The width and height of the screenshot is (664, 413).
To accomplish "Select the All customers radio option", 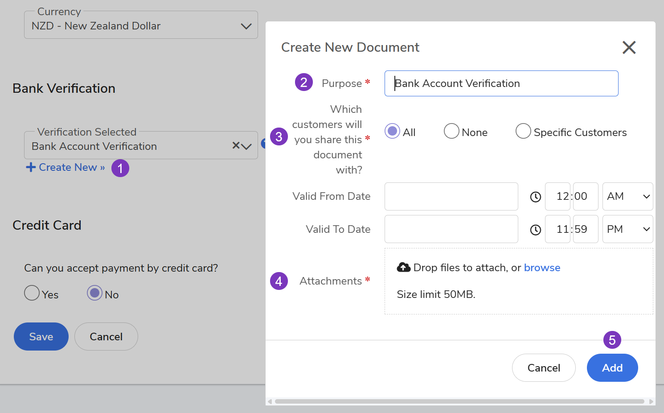I will tap(392, 131).
